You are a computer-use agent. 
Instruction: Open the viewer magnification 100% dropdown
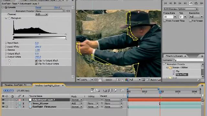(87, 80)
